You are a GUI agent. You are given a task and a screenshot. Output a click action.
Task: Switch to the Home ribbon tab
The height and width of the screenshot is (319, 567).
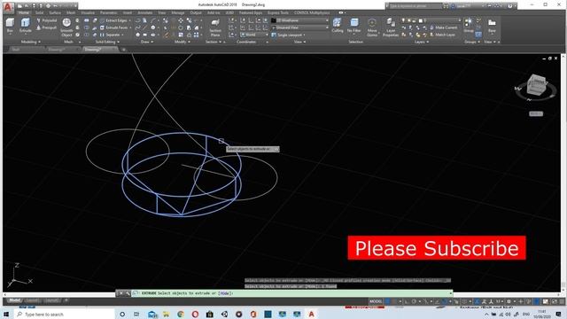tap(24, 12)
